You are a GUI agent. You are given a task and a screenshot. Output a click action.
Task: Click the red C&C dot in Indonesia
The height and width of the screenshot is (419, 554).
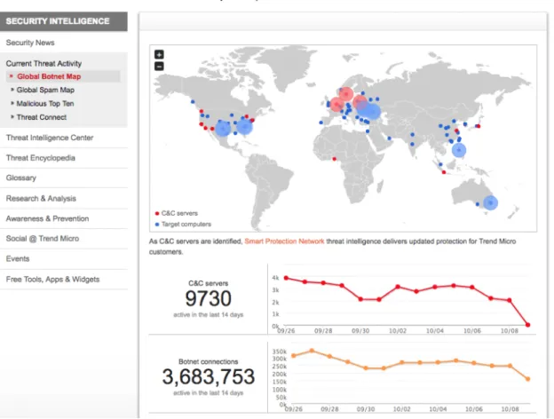point(444,172)
